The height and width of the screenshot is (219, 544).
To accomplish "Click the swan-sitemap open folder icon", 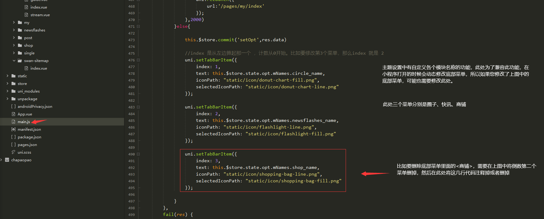I will pyautogui.click(x=20, y=61).
